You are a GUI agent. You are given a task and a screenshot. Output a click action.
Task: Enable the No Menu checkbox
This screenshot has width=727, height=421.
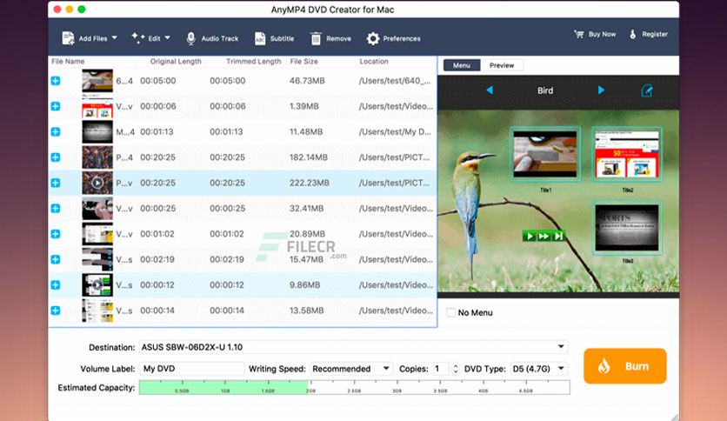[451, 312]
